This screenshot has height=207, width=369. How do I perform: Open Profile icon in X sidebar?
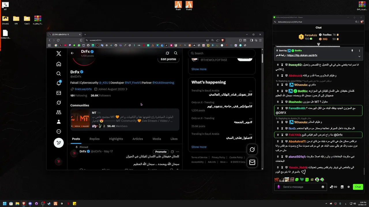(x=59, y=122)
